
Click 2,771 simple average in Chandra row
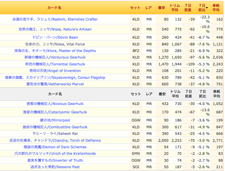pos(217,141)
